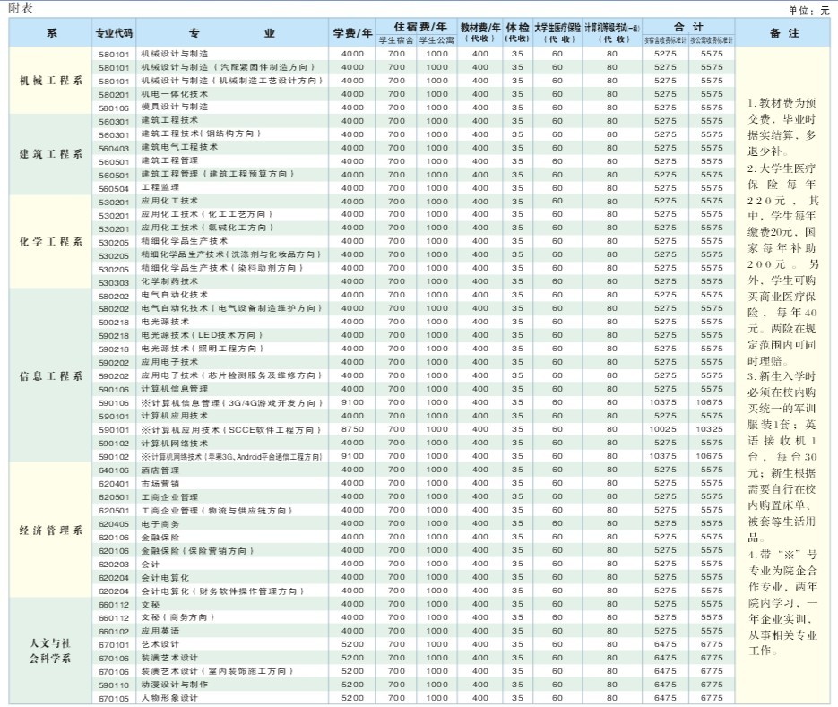Select the 建筑工程系 department cell

point(51,154)
